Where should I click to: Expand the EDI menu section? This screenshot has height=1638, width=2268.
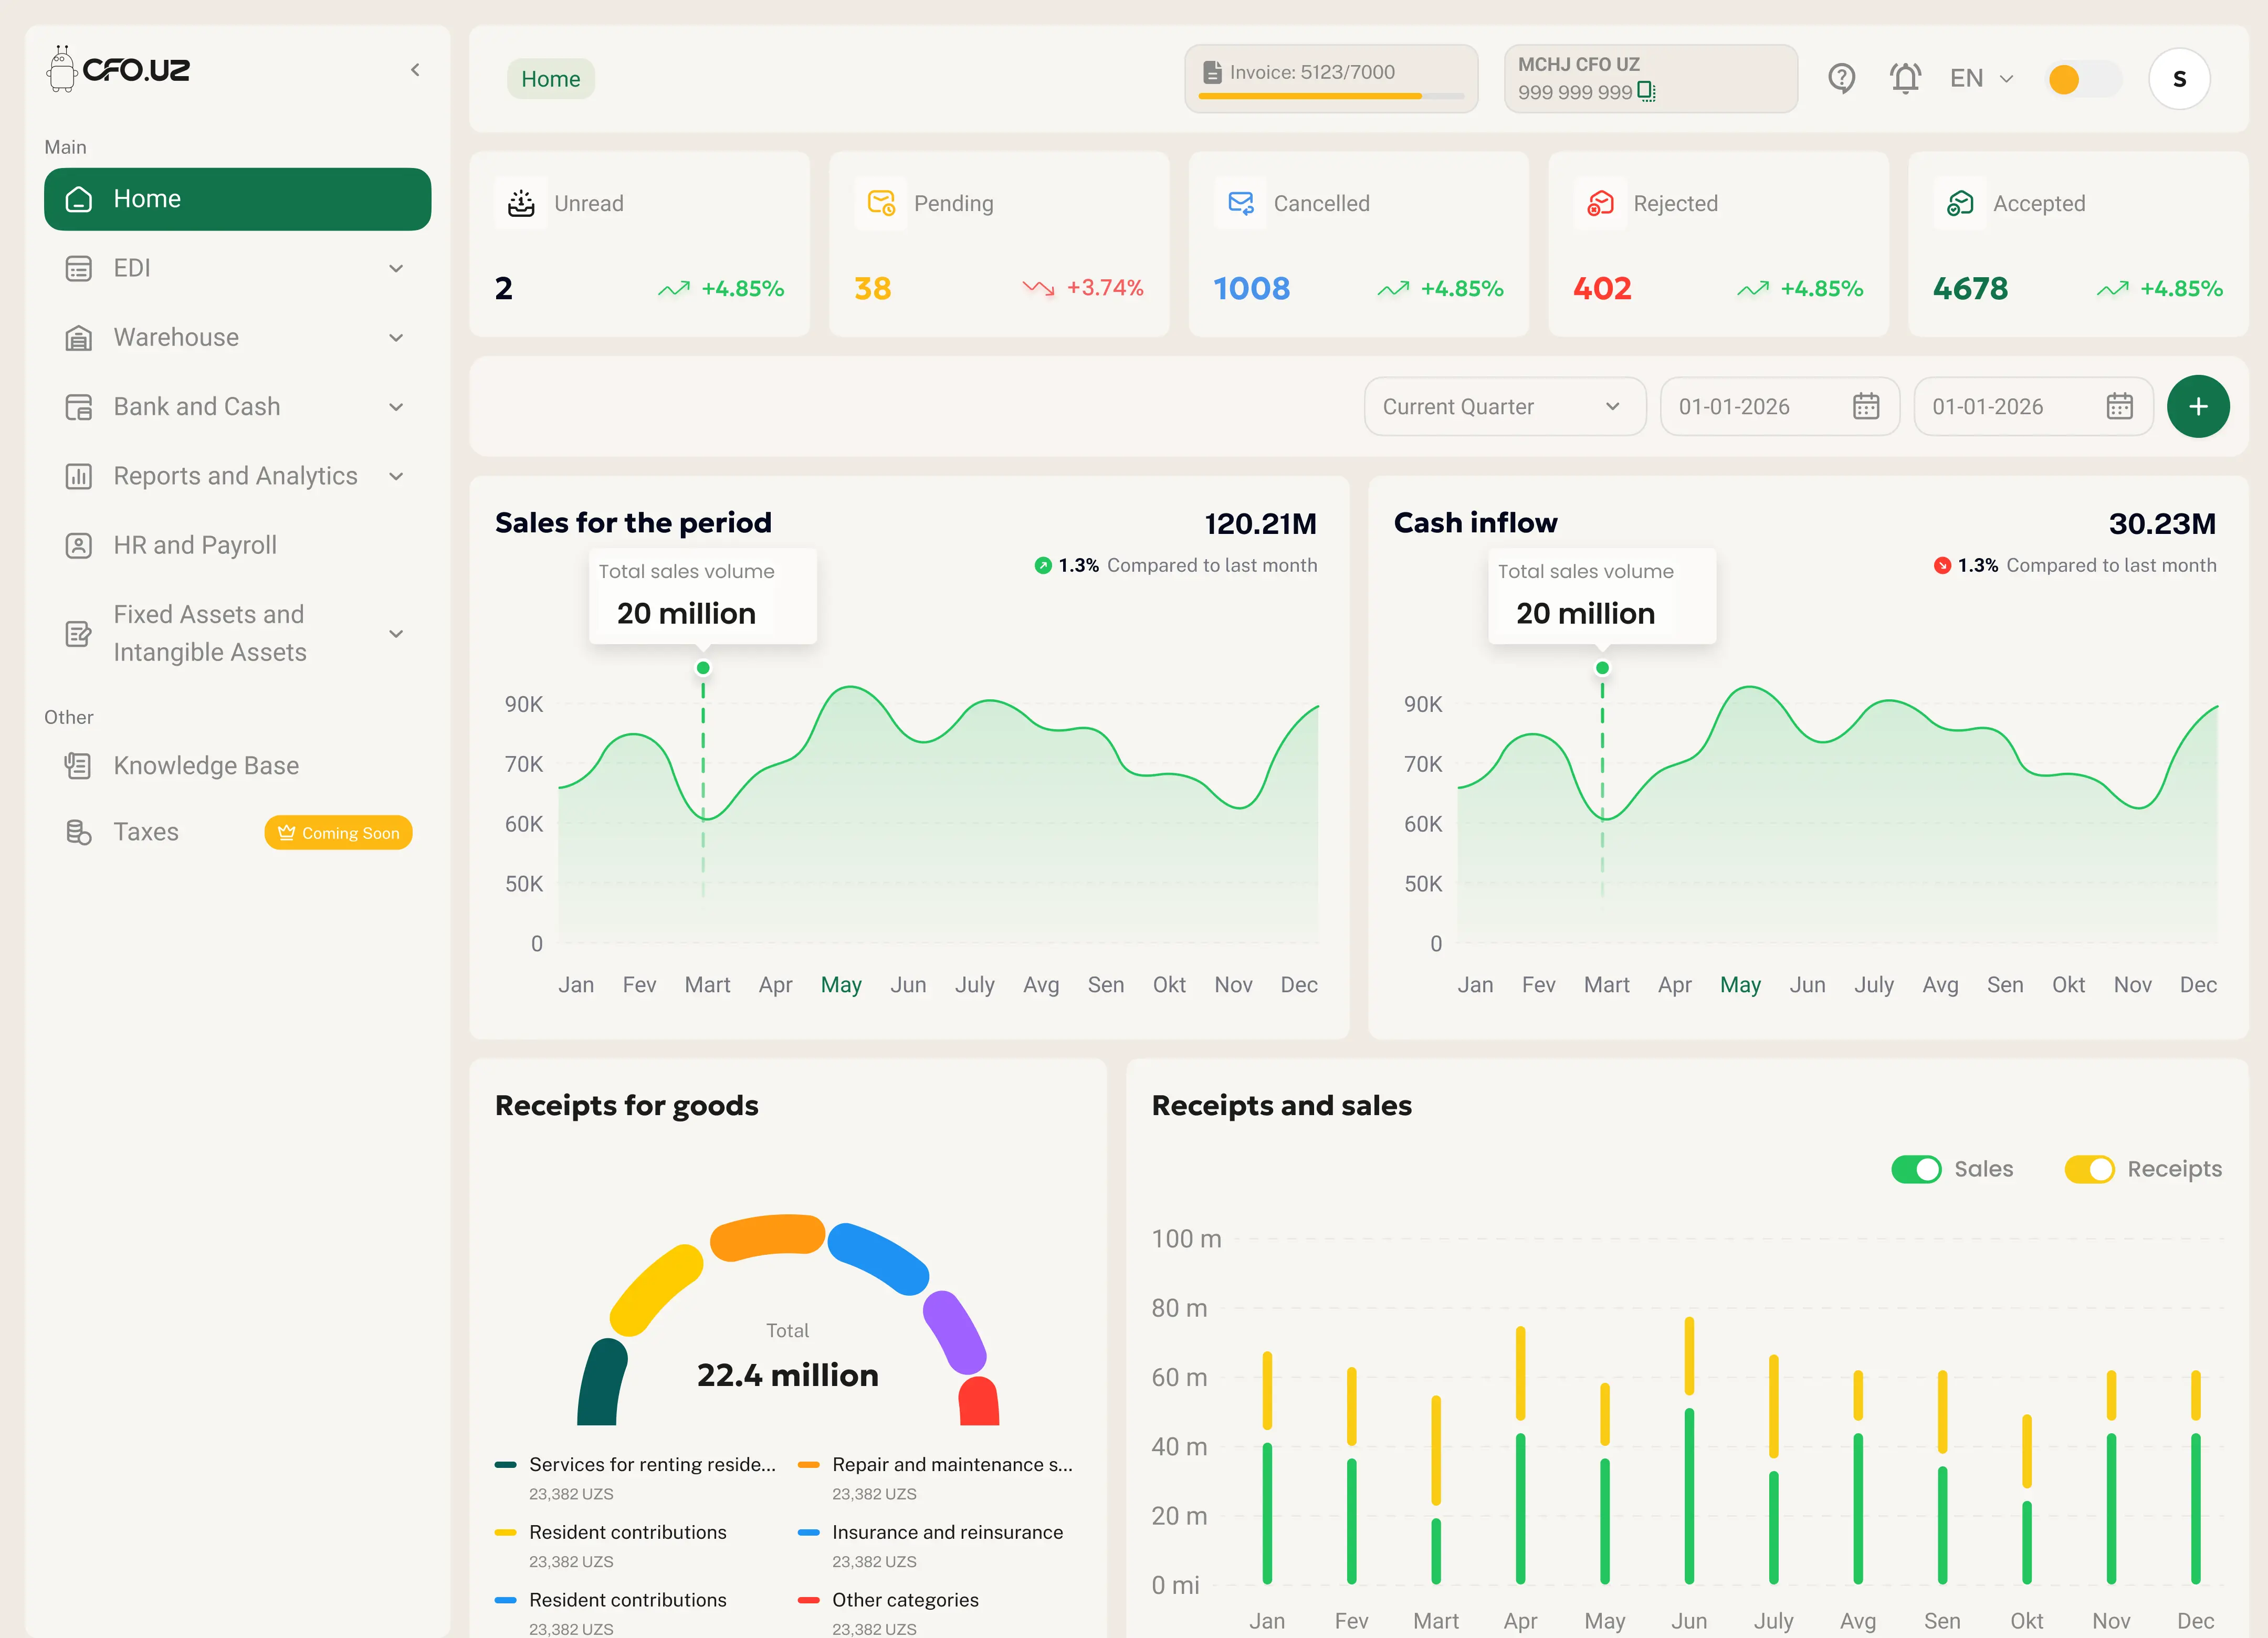pos(396,268)
